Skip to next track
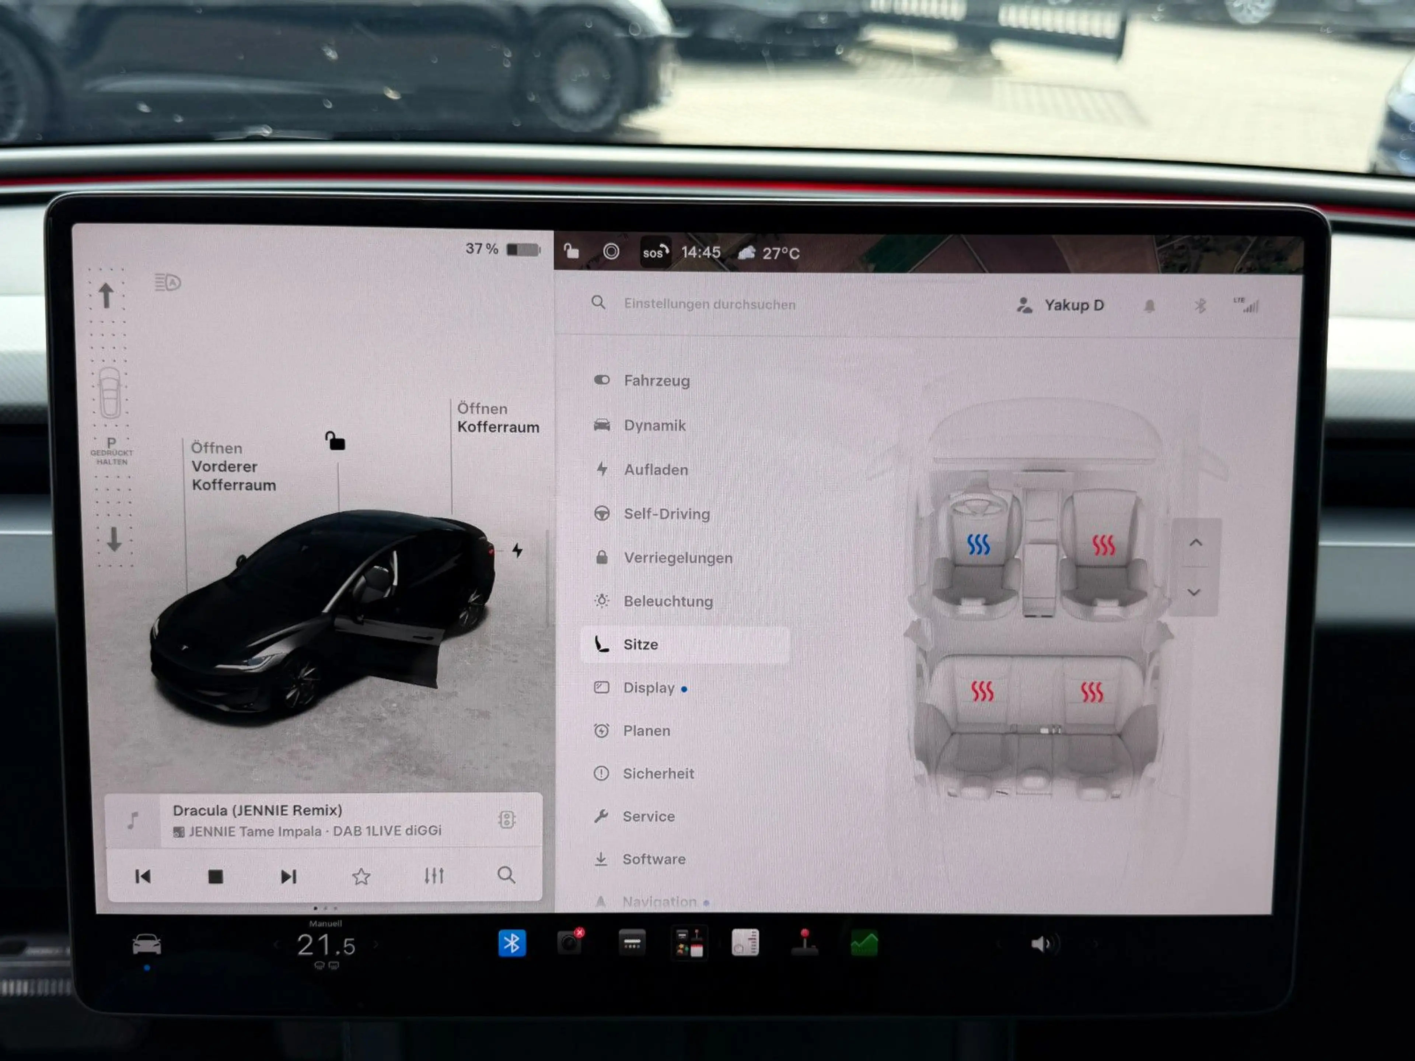The width and height of the screenshot is (1415, 1061). coord(289,876)
